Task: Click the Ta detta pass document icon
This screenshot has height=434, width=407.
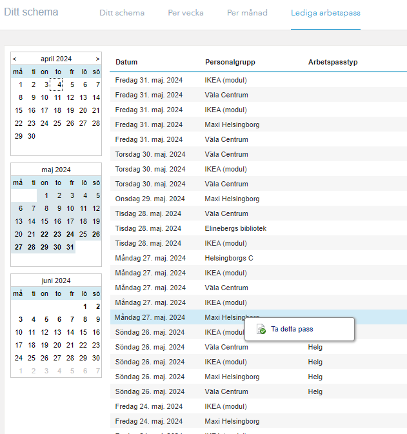Action: click(x=261, y=329)
